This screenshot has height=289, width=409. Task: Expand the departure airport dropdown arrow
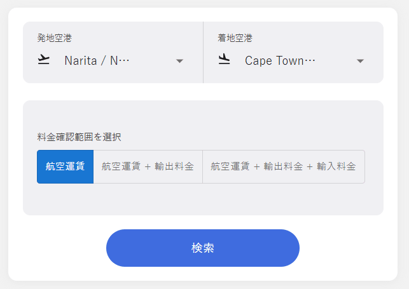coord(179,61)
